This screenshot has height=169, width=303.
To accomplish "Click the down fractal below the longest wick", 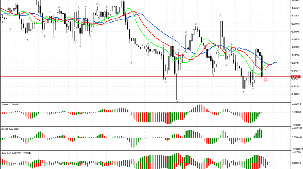I will pyautogui.click(x=177, y=101).
